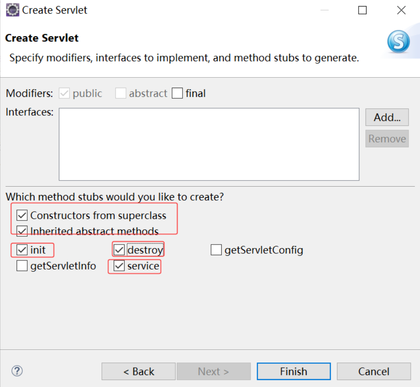Screen dimensions: 420x387
Task: Maximize the Create Servlet dialog
Action: 363,10
